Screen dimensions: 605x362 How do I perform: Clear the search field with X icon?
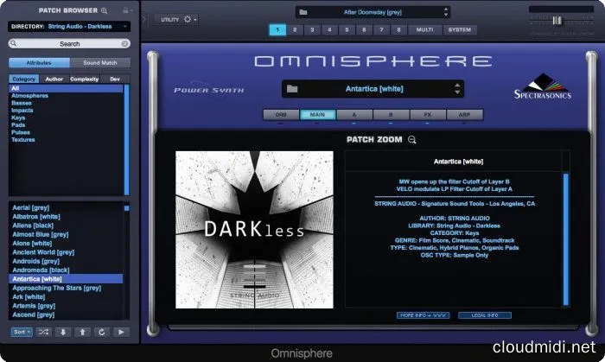(124, 43)
